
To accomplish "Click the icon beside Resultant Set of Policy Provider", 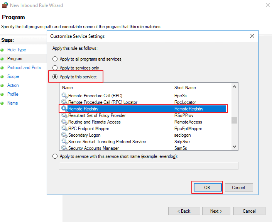I will [x=64, y=115].
